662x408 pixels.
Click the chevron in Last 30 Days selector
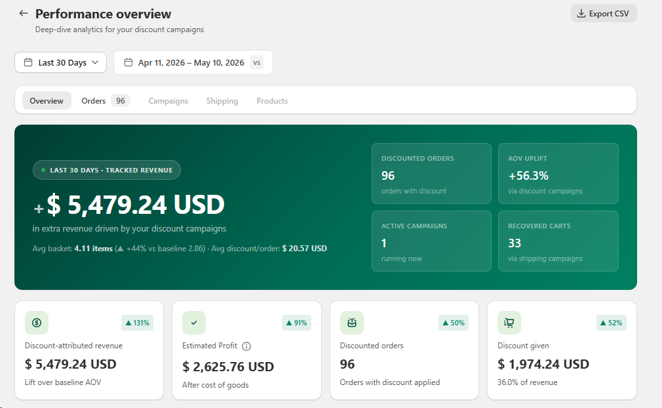(x=95, y=62)
